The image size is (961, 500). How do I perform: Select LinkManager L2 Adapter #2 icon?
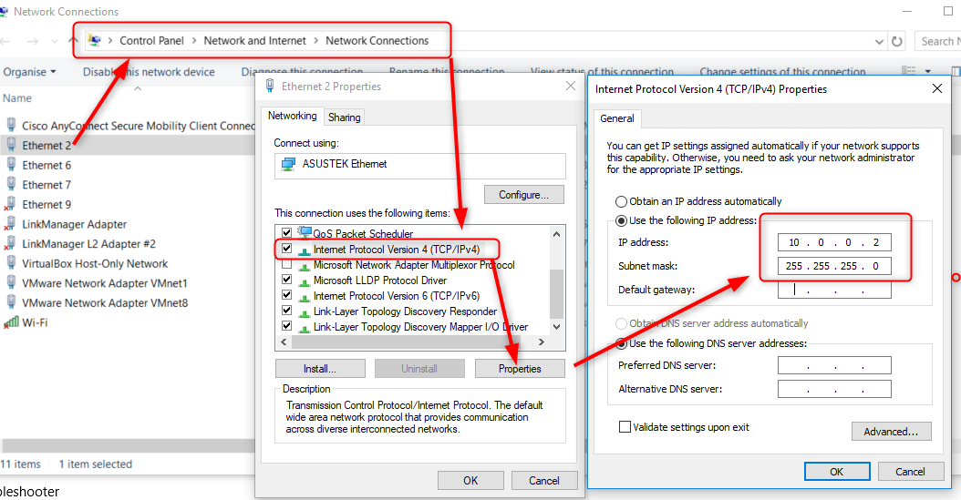[10, 243]
